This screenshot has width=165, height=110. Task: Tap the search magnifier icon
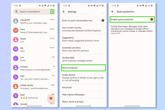pyautogui.click(x=16, y=12)
